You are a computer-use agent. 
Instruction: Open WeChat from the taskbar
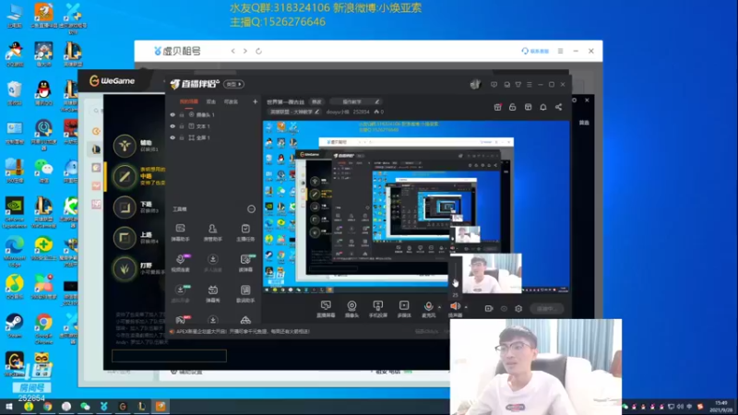tap(85, 407)
